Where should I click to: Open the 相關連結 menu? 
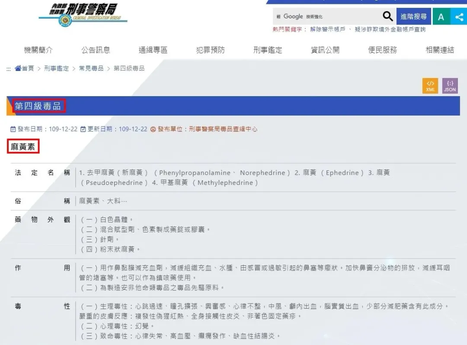(440, 50)
